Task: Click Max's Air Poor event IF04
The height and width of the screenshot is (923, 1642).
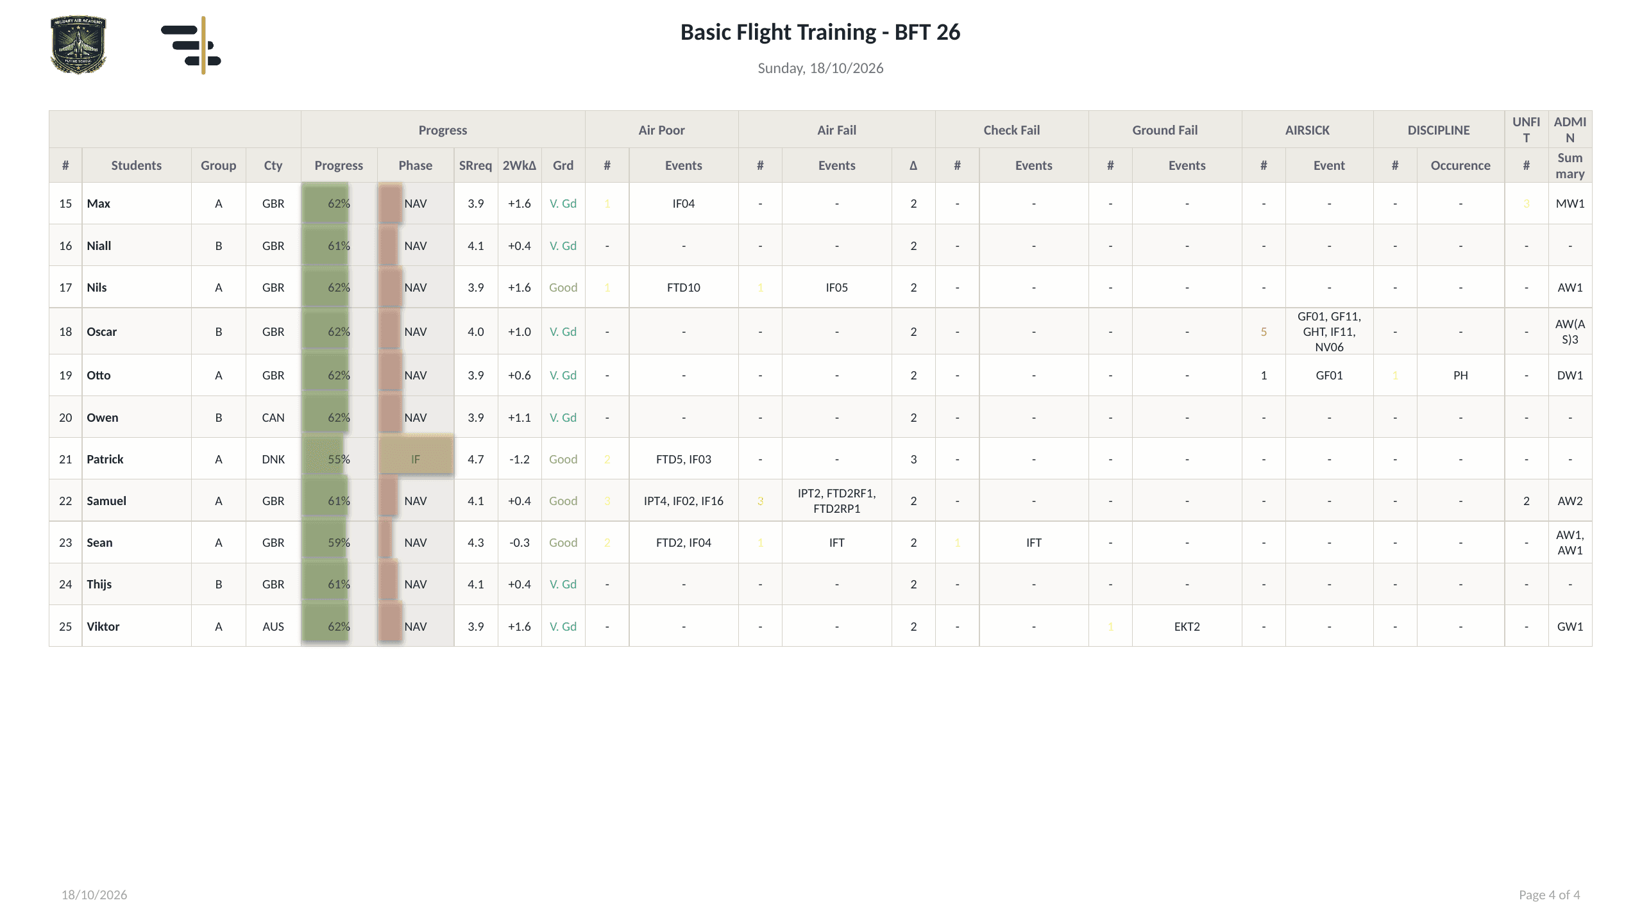Action: 684,204
